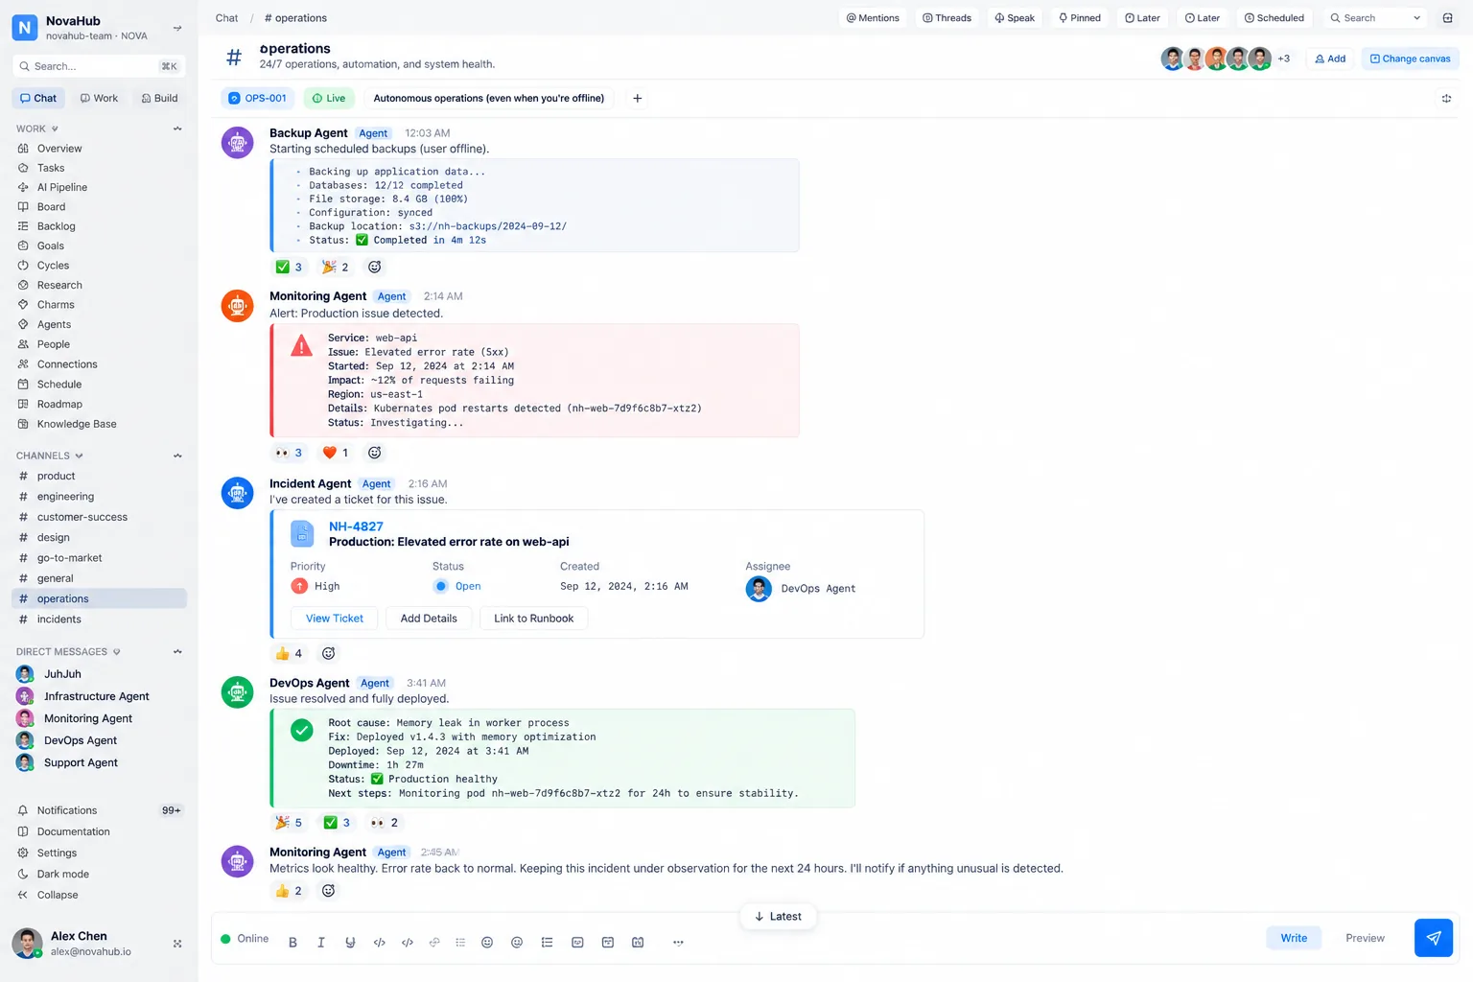Screen dimensions: 1473x982
Task: Click Add Details on the ticket card
Action: coord(429,619)
